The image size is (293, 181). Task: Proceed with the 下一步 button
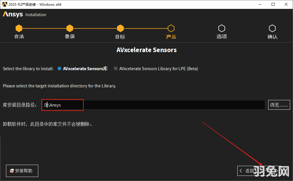coord(270,171)
